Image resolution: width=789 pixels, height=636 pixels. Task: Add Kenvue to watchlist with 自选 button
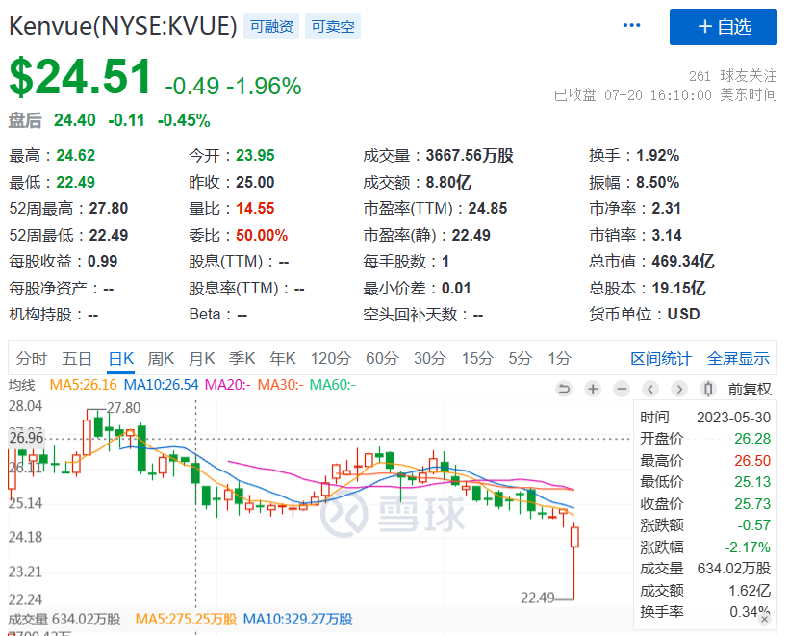pos(723,27)
